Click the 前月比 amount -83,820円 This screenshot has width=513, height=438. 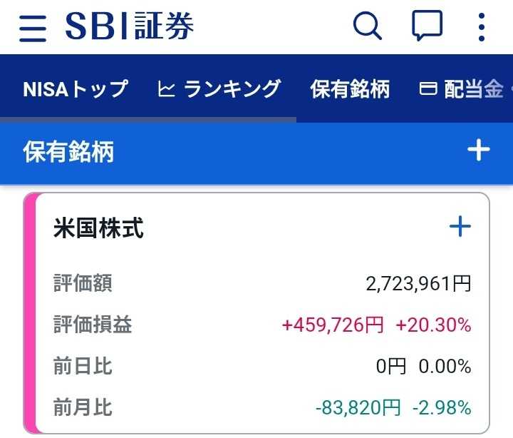tap(358, 407)
